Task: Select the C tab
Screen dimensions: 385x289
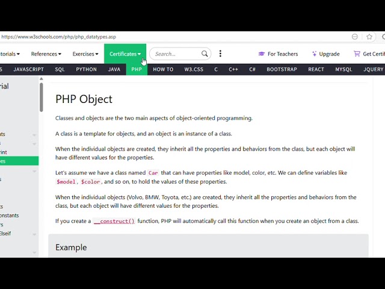Action: 216,69
